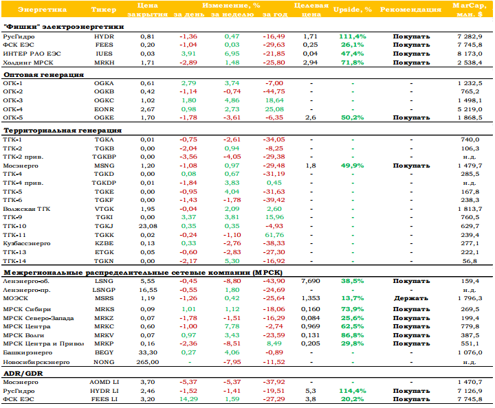The height and width of the screenshot is (408, 495).
Task: Click the ticker 'FEES LI'
Action: (104, 399)
